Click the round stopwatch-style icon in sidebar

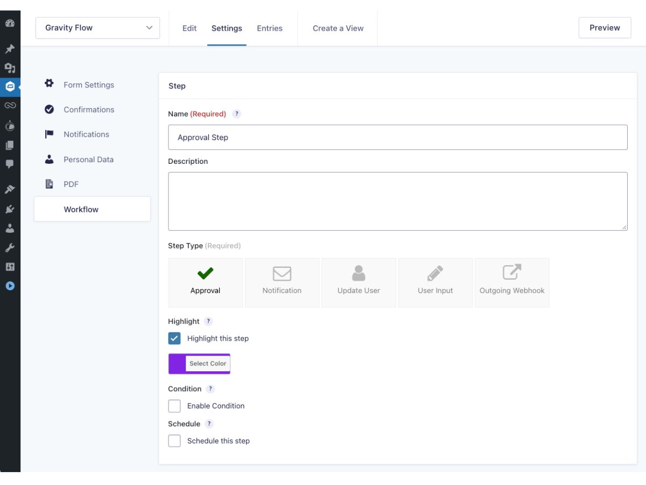pyautogui.click(x=10, y=126)
